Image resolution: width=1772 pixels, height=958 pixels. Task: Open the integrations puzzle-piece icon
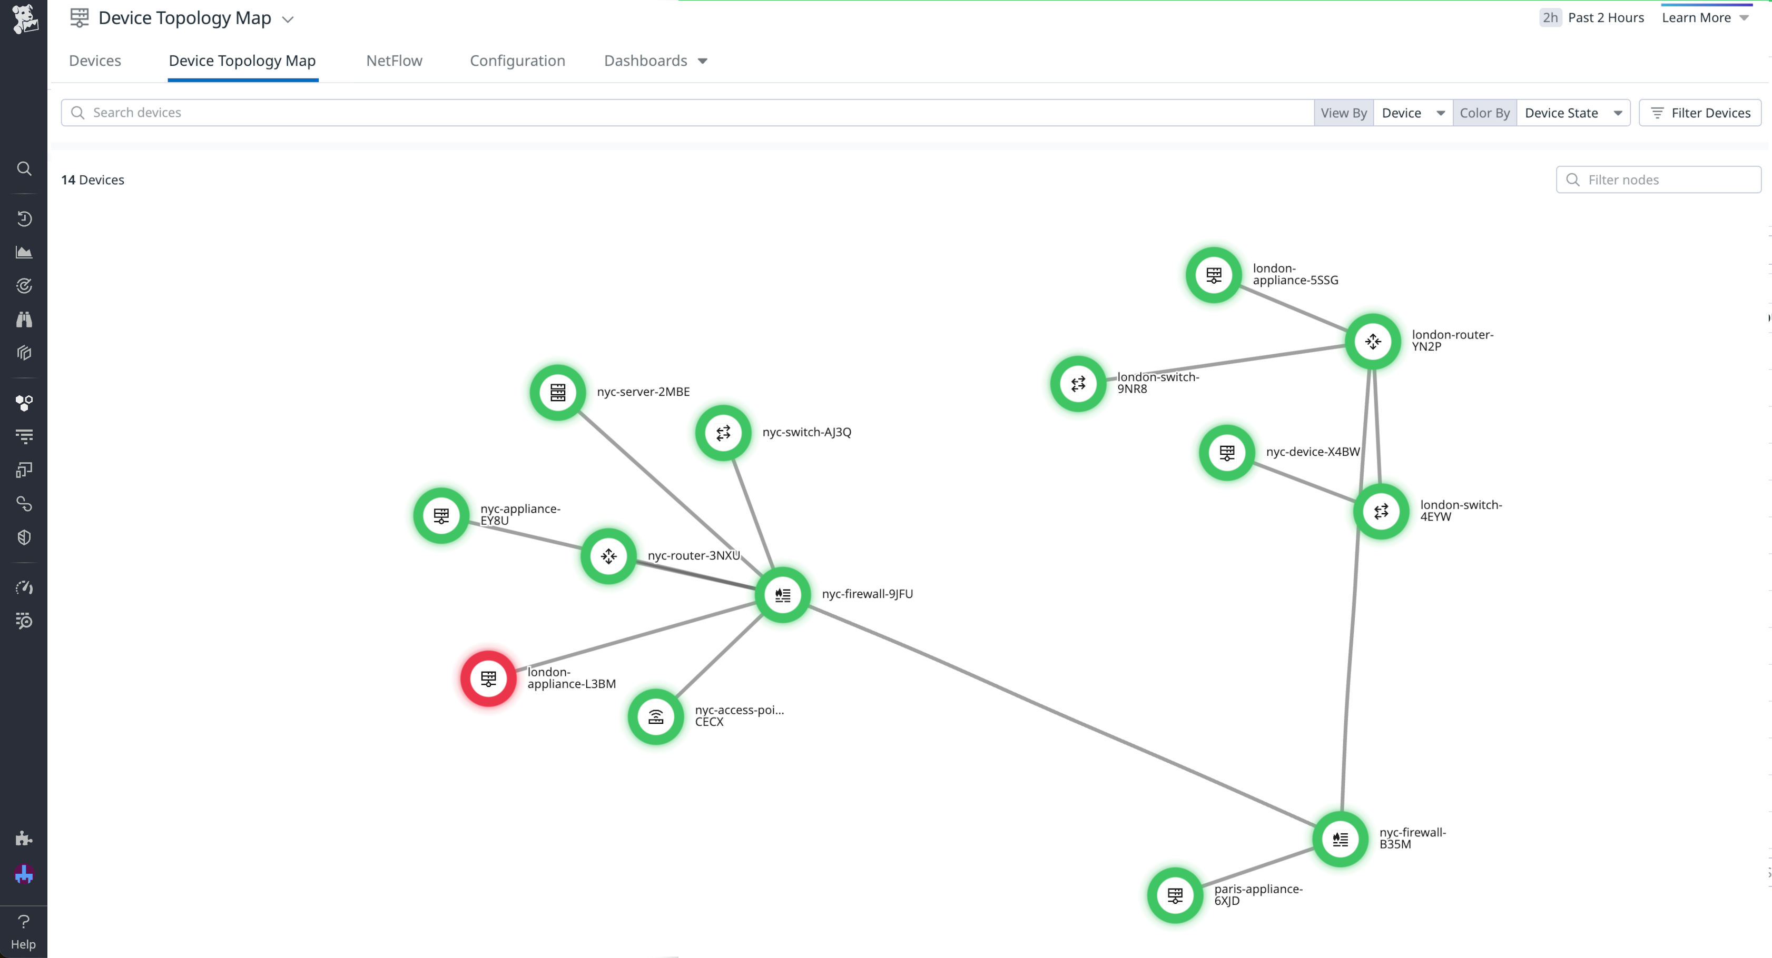point(24,837)
